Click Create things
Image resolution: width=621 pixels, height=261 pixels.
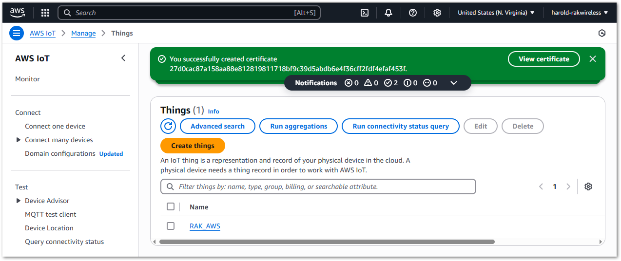pos(193,146)
